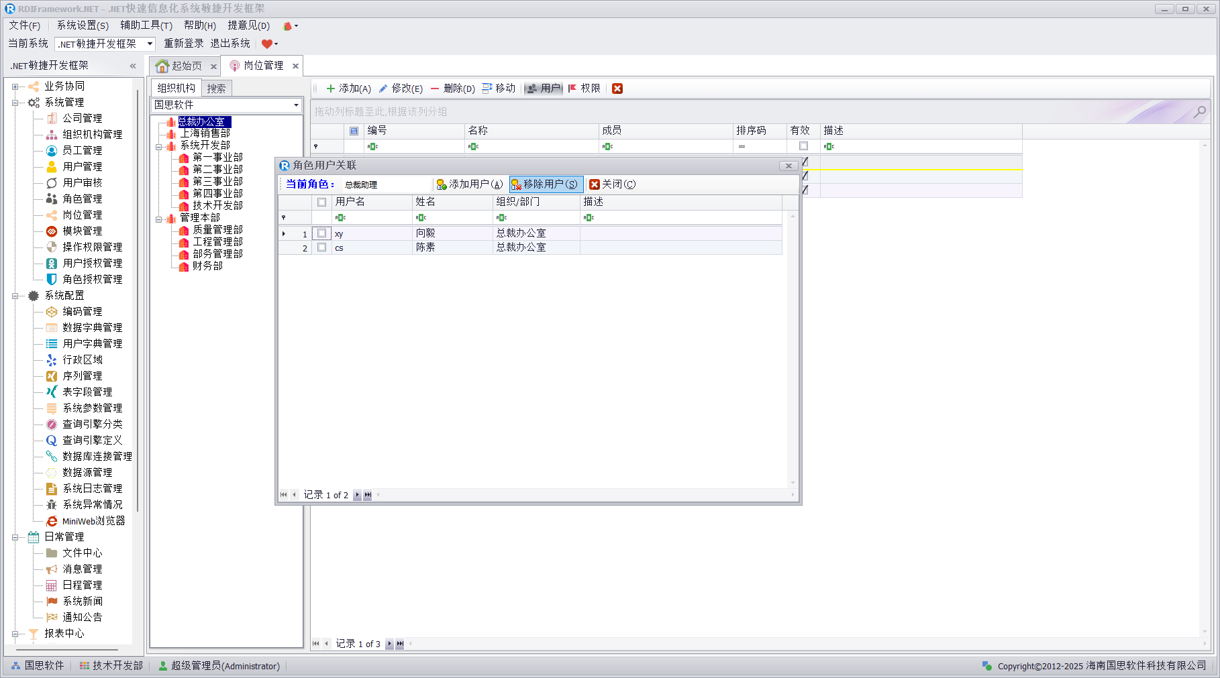This screenshot has width=1220, height=678.
Task: Click the red heart toolbar icon
Action: pyautogui.click(x=266, y=44)
